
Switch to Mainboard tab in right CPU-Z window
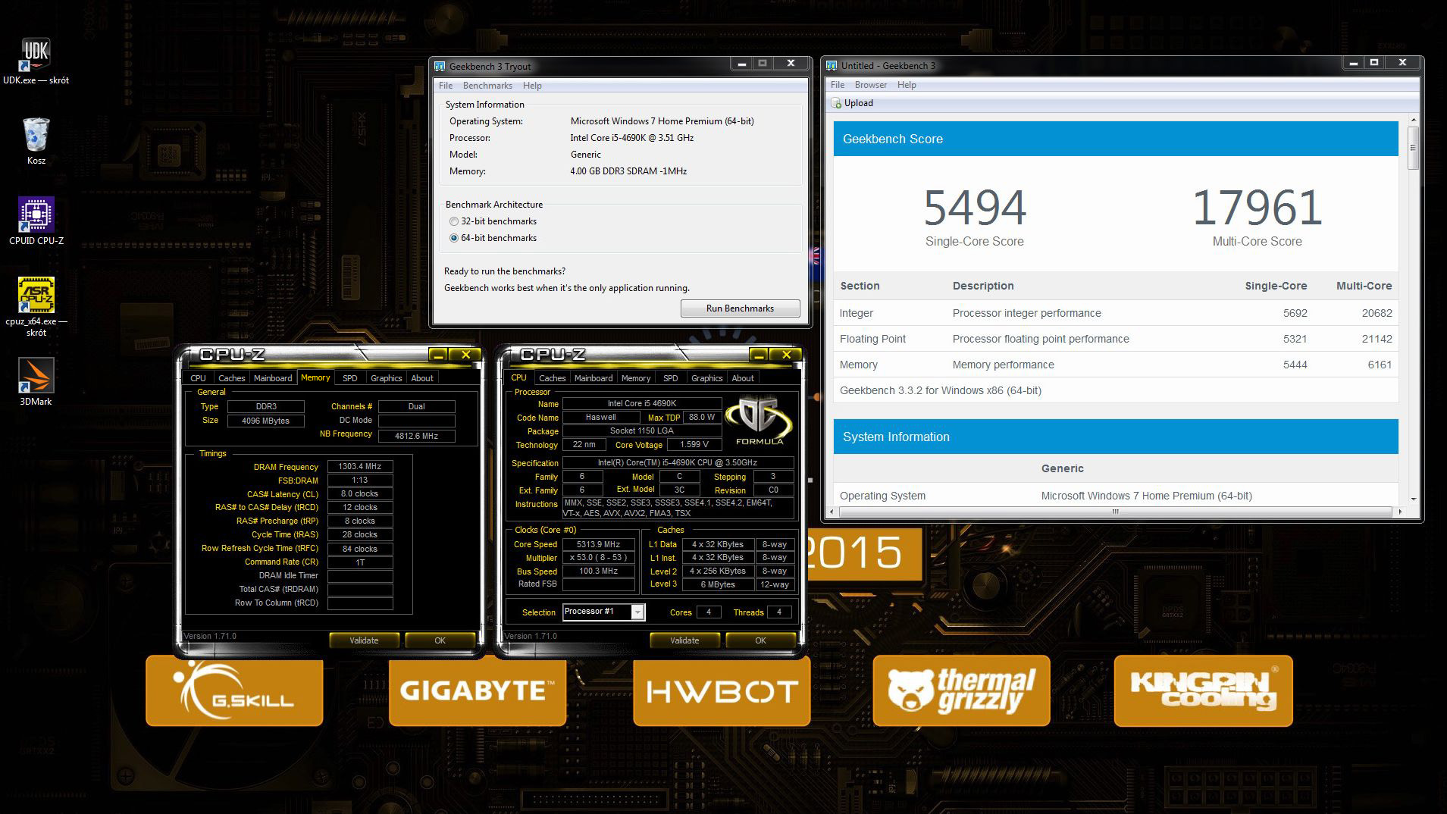click(x=594, y=378)
